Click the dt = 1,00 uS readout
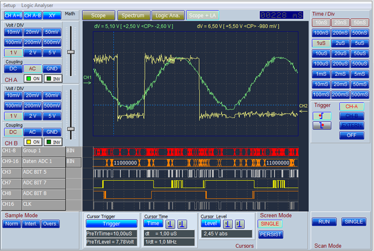This screenshot has width=374, height=251. click(169, 234)
